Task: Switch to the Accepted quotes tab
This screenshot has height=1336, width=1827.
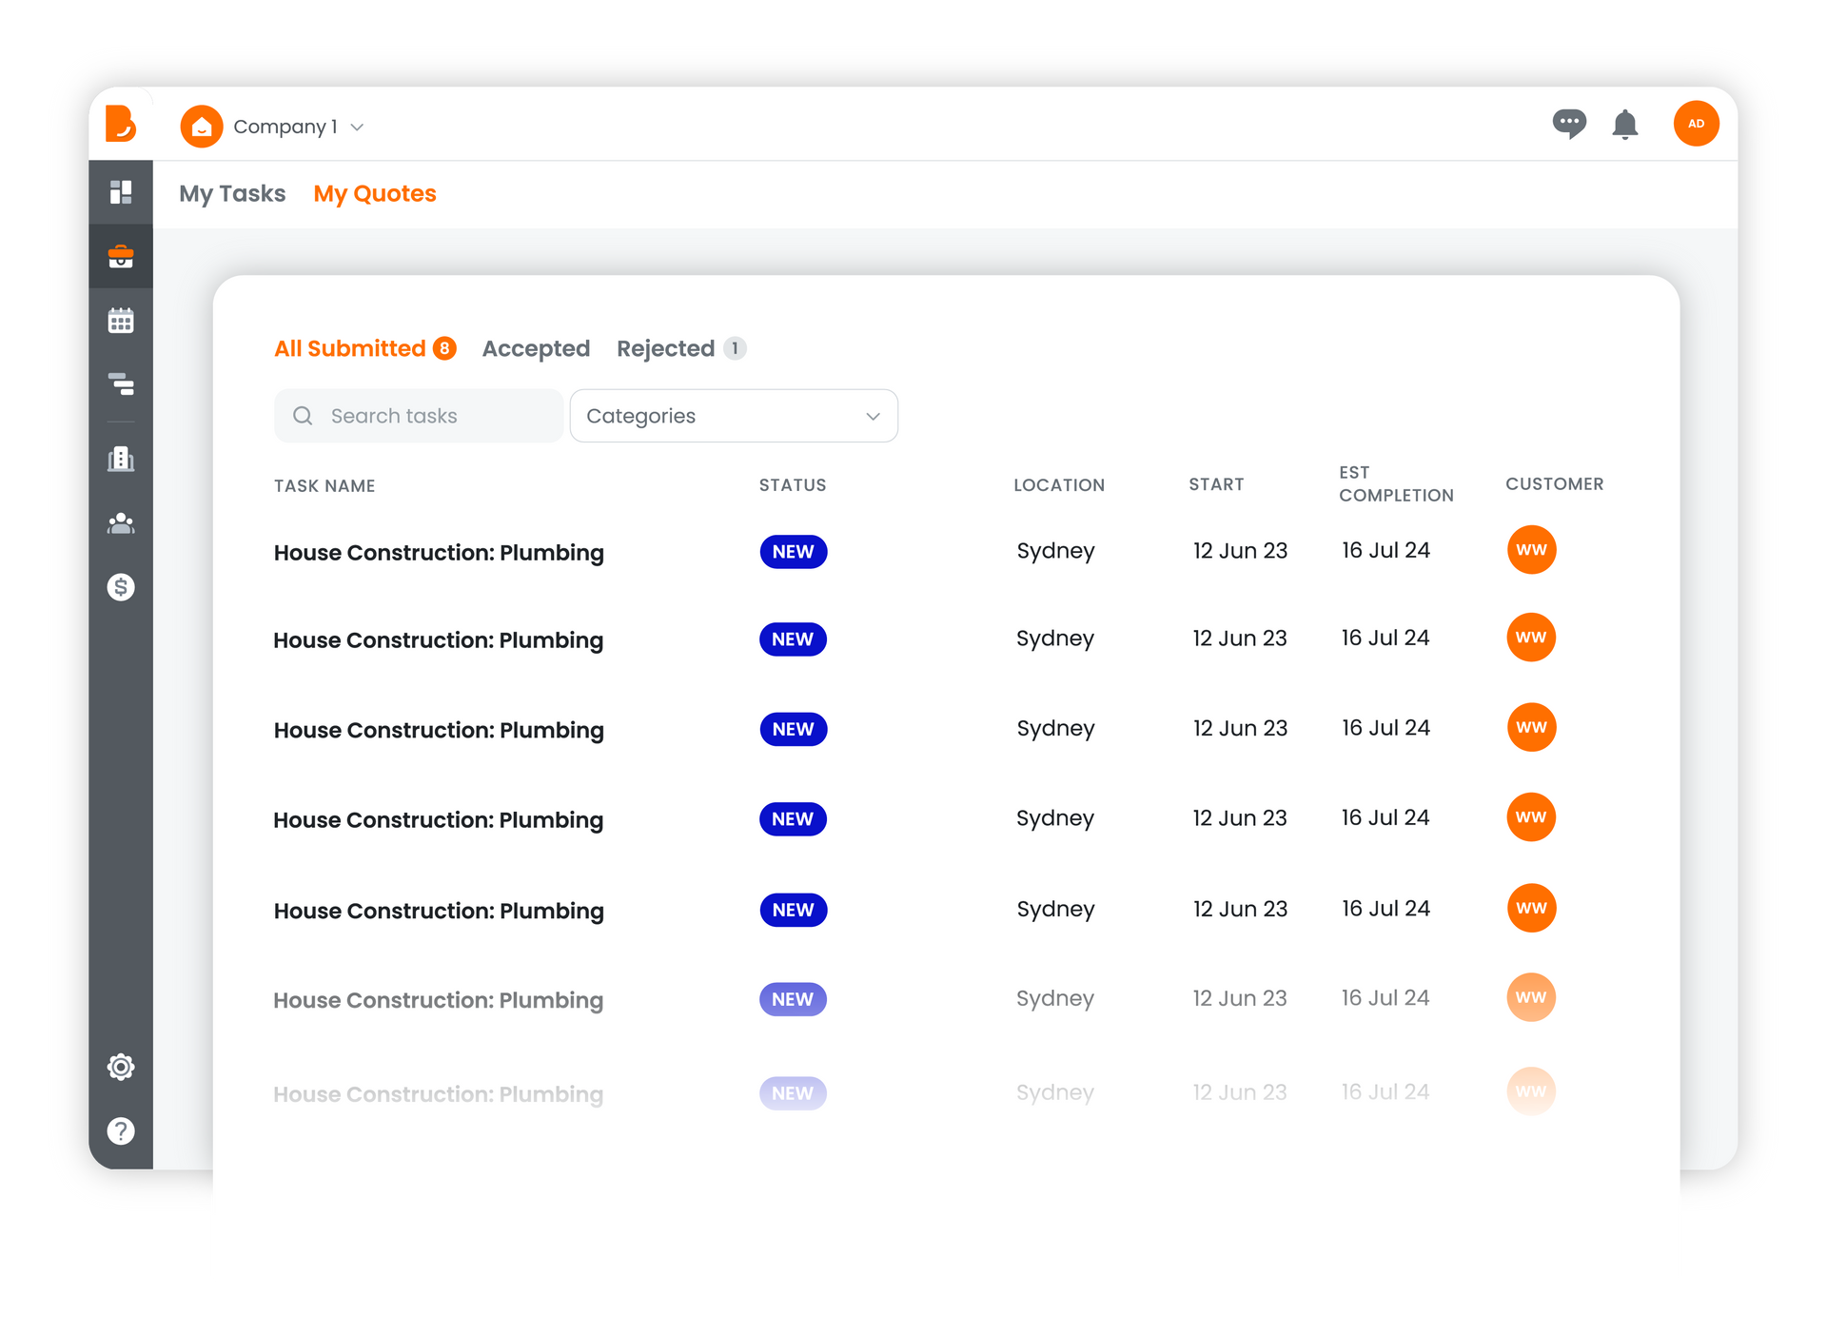Action: pos(536,347)
